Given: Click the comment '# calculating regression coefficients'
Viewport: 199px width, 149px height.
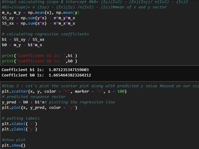Looking at the screenshot, I should 45,34.
